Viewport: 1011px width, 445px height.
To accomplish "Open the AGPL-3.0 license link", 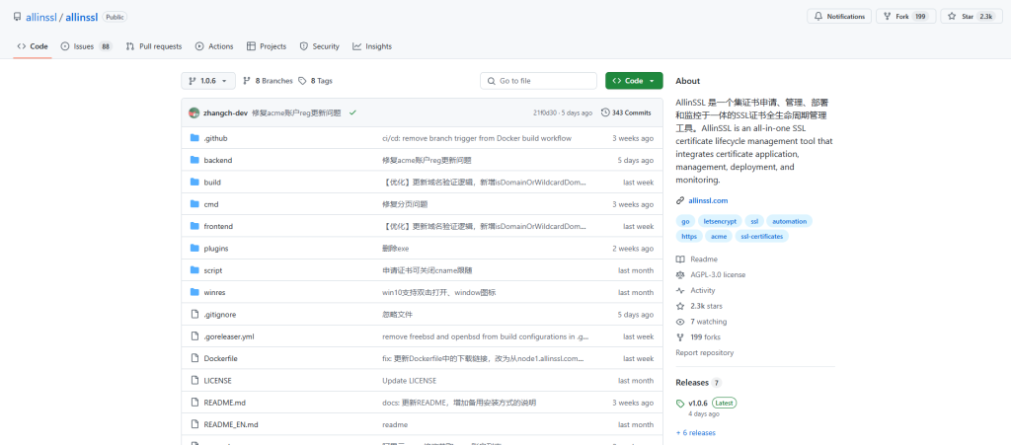I will (x=718, y=274).
